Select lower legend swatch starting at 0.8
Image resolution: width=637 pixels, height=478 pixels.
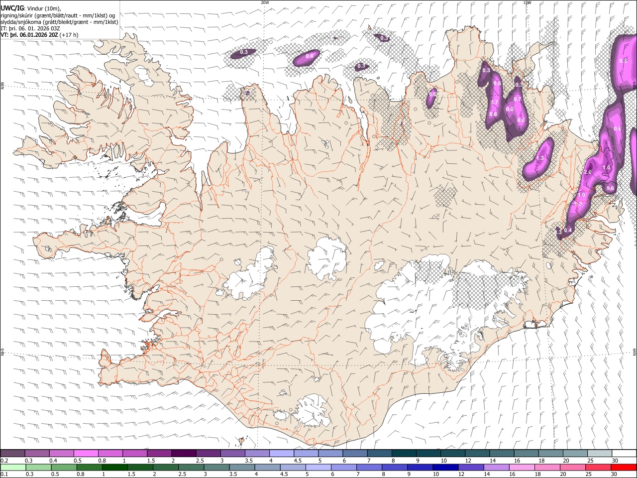pyautogui.click(x=89, y=467)
